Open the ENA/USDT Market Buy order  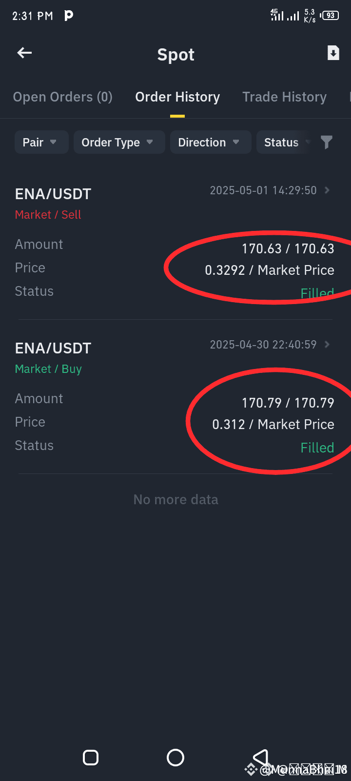click(175, 397)
